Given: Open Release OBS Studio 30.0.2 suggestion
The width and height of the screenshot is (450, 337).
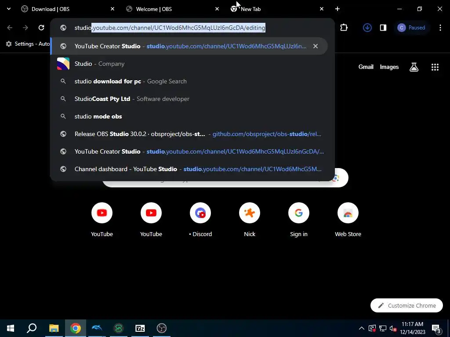Looking at the screenshot, I should point(192,134).
